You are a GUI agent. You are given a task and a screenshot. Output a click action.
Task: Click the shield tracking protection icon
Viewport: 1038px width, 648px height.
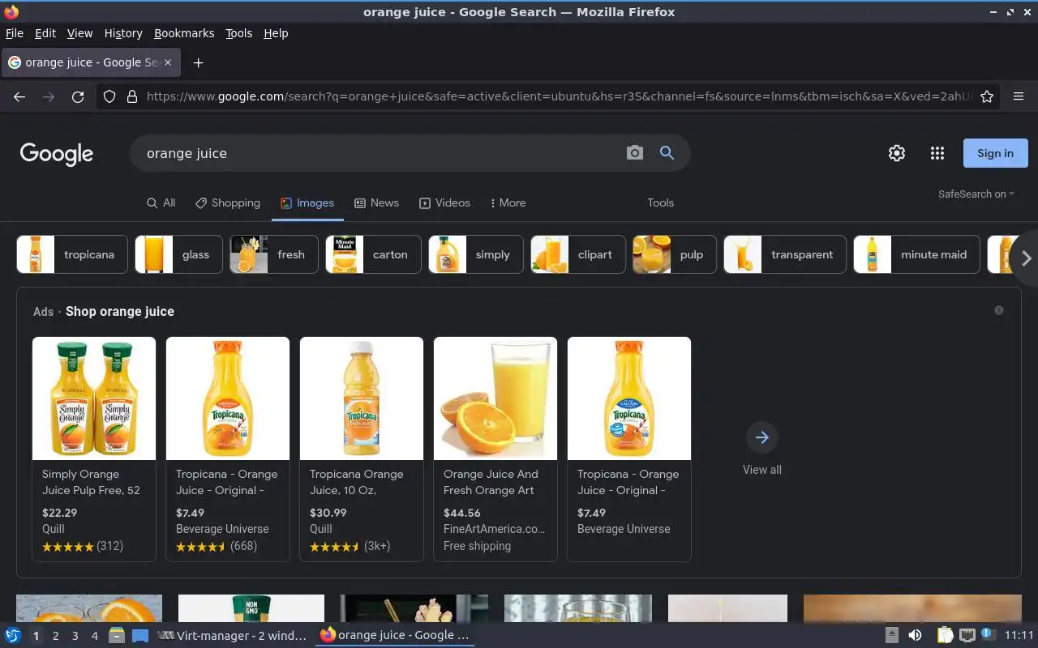[x=109, y=96]
